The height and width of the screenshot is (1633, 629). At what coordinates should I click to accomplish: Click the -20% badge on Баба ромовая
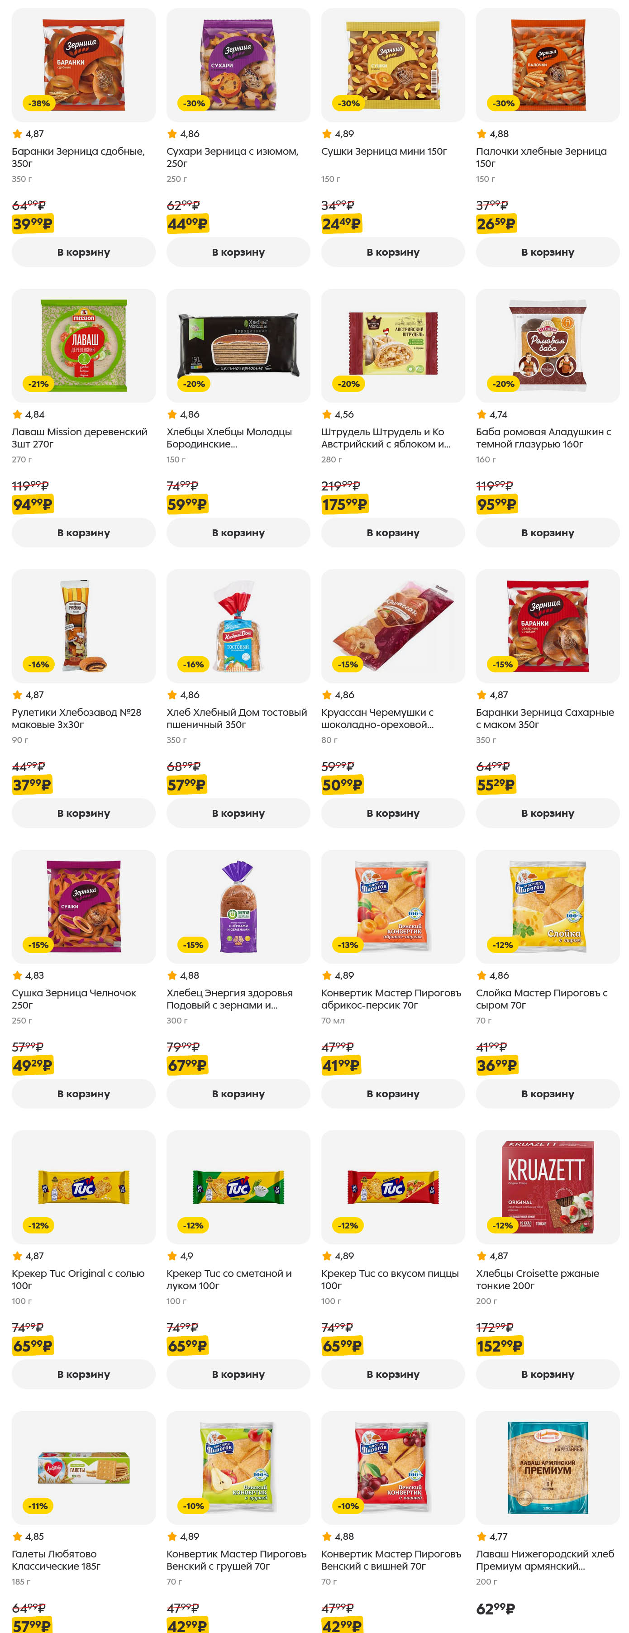pos(504,384)
